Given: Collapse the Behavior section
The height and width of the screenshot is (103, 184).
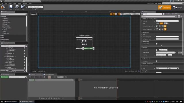Looking at the screenshot, I should [142, 48].
